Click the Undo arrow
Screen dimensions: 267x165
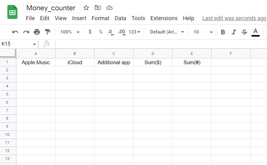[x=15, y=32]
